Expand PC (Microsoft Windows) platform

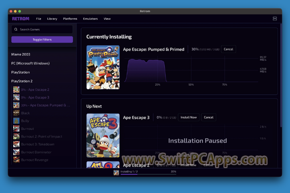point(31,64)
